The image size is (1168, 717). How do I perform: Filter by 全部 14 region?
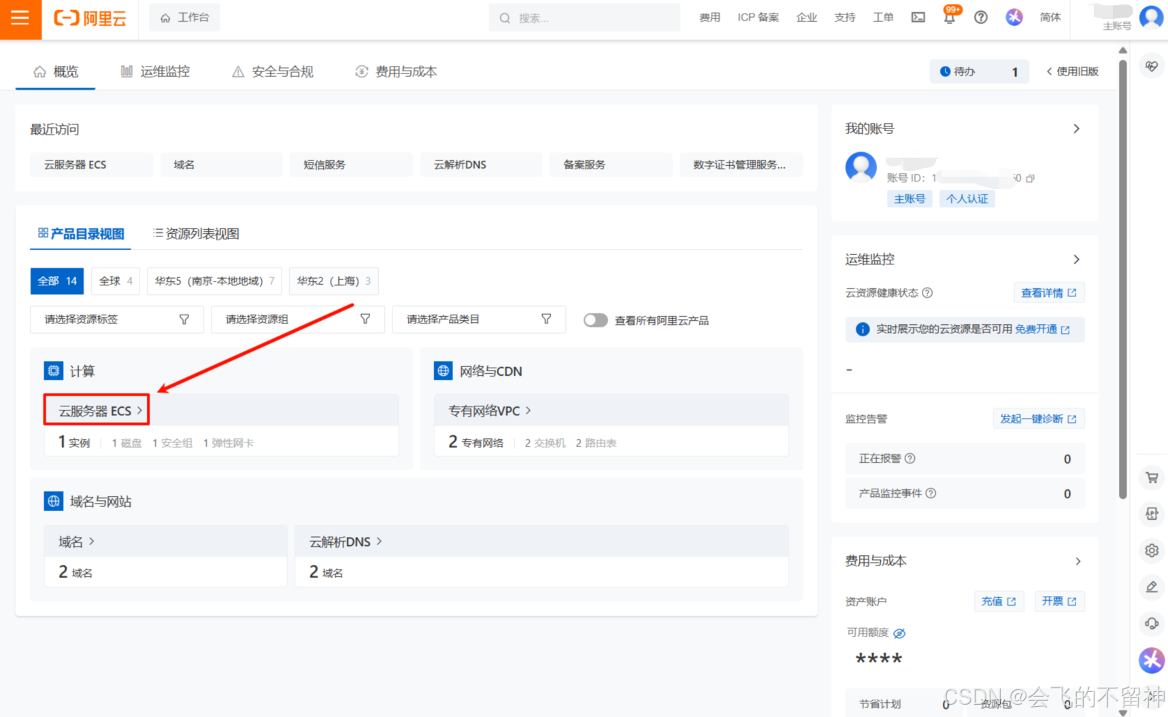pyautogui.click(x=57, y=281)
